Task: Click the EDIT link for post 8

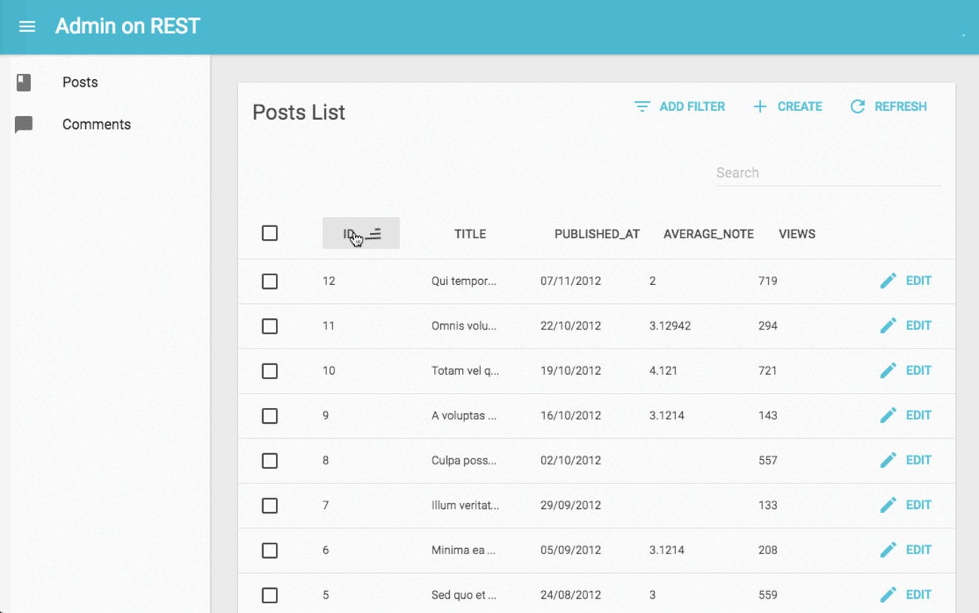Action: (x=919, y=460)
